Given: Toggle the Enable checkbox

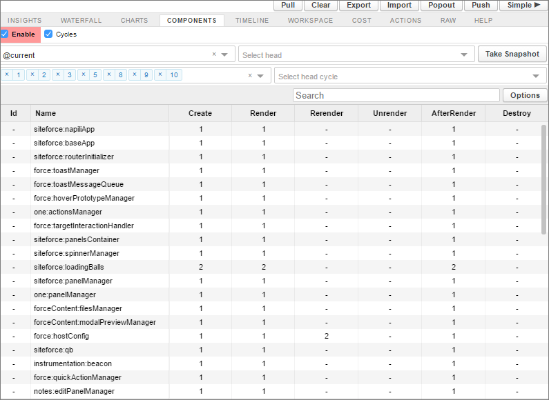Looking at the screenshot, I should pos(5,34).
